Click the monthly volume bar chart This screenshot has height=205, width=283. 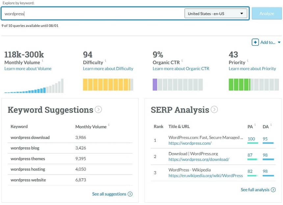34,86
